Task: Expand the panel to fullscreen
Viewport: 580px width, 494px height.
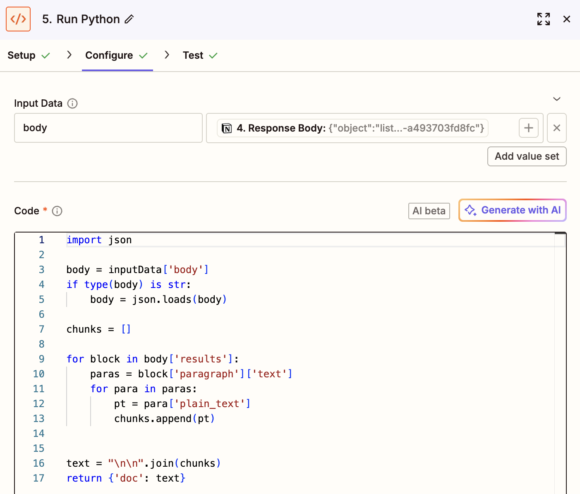Action: tap(543, 19)
